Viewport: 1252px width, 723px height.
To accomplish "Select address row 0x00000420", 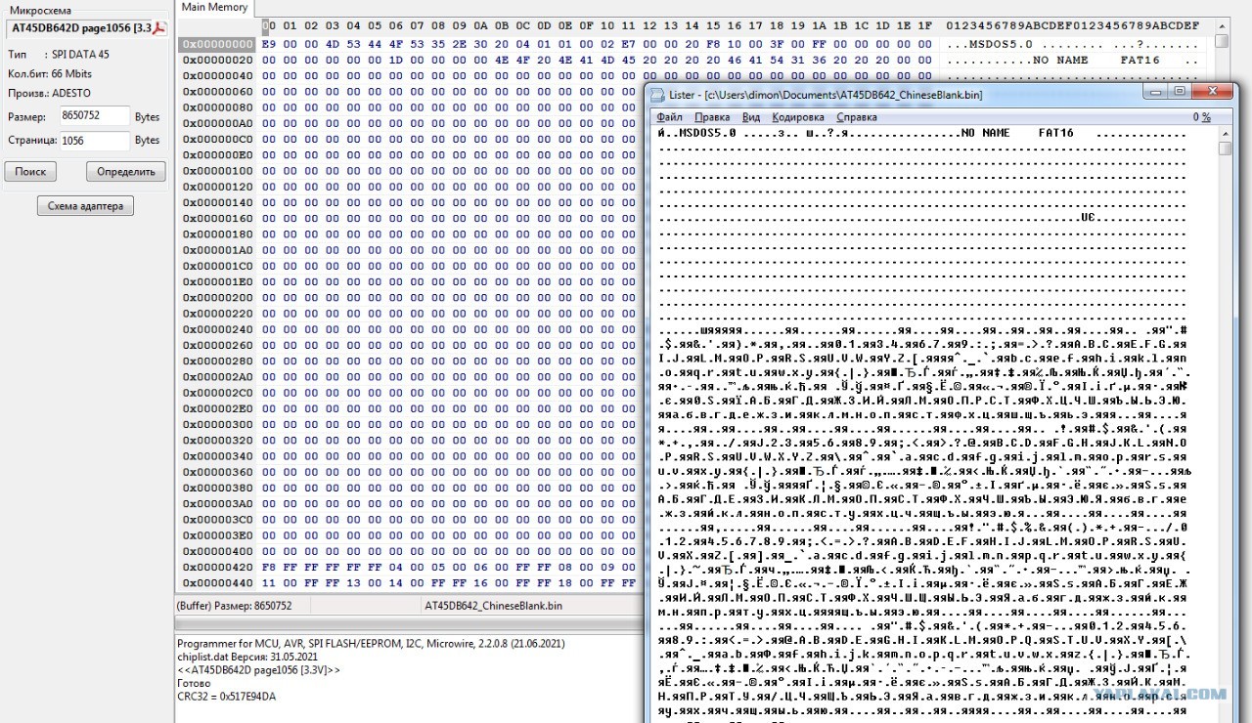I will click(x=216, y=567).
